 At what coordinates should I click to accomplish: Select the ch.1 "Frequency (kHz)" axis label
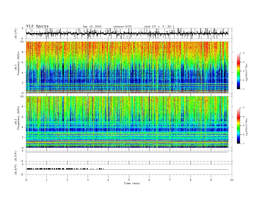18,63
